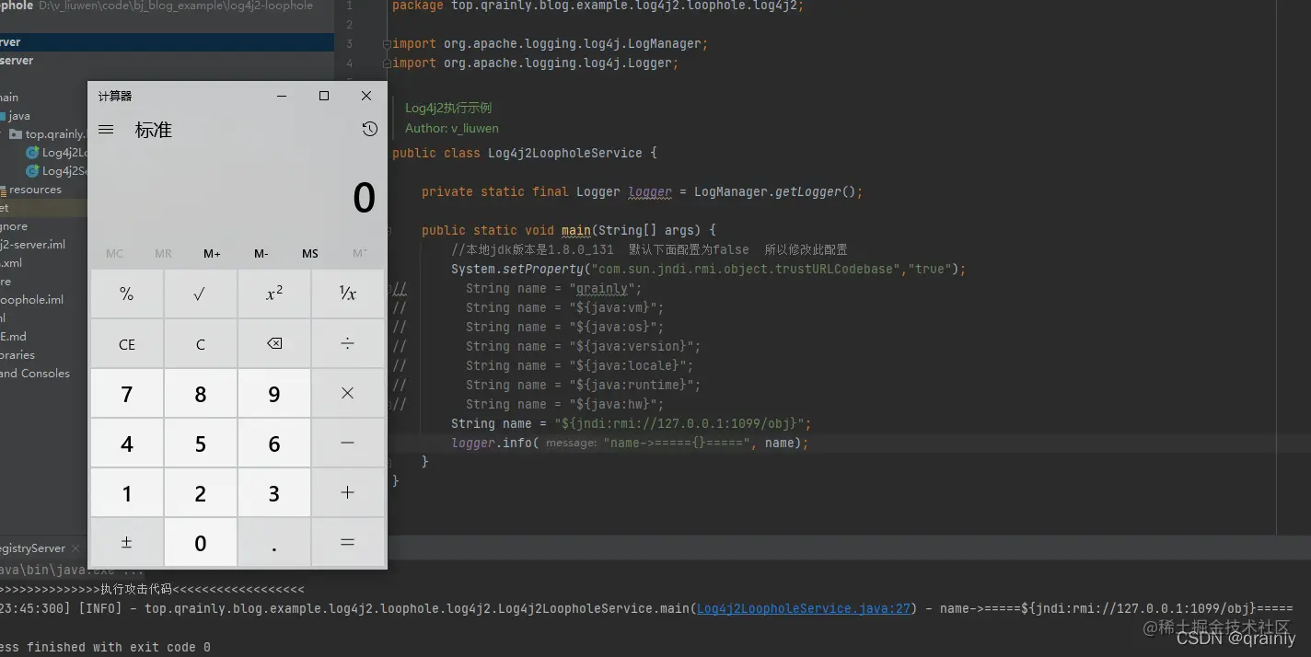Click the multiply key
This screenshot has height=657, width=1311.
(x=348, y=394)
